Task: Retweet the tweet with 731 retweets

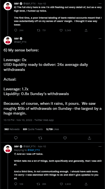Action: click(x=39, y=30)
